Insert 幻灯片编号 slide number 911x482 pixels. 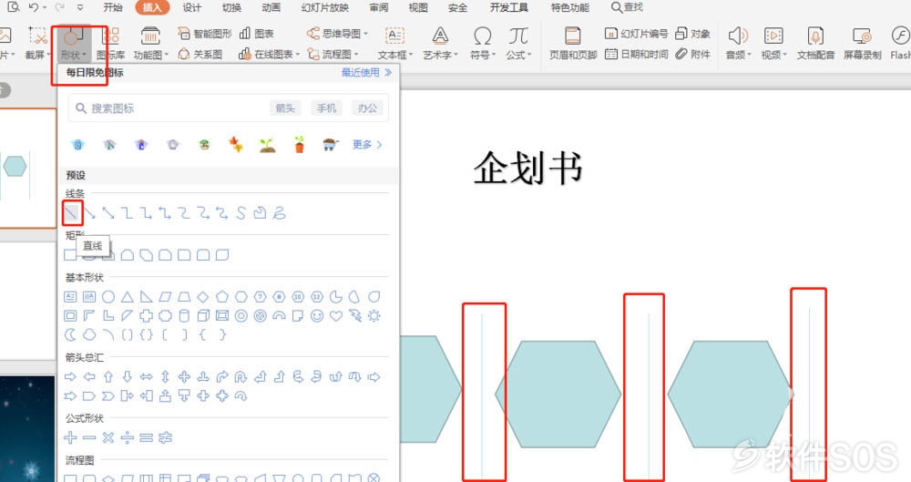pyautogui.click(x=636, y=34)
